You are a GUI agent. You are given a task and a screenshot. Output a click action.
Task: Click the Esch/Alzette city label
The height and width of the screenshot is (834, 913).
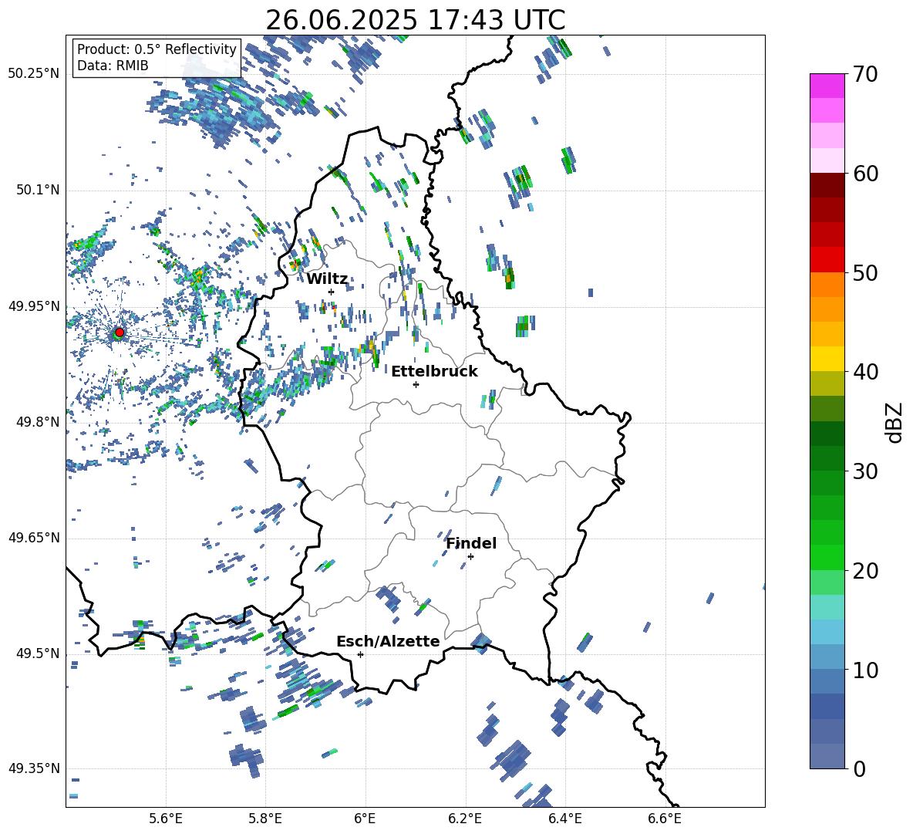(x=388, y=642)
